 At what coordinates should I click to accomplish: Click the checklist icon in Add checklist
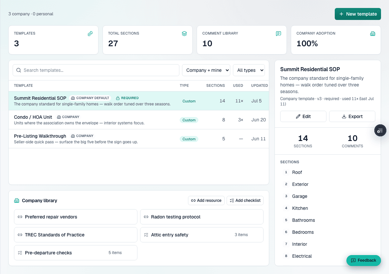(232, 201)
